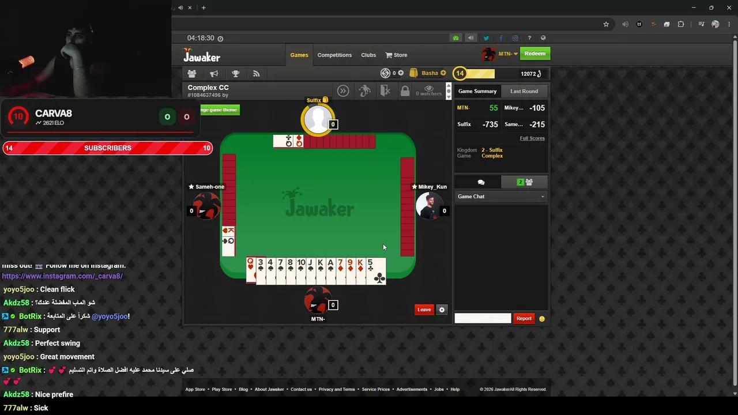Go to the Competitions menu
The image size is (738, 415).
[x=334, y=55]
